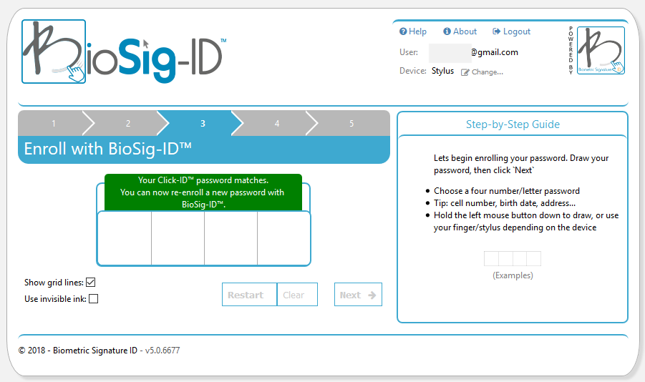Viewport: 645px width, 382px height.
Task: Click the first signature drawing cell
Action: [125, 238]
